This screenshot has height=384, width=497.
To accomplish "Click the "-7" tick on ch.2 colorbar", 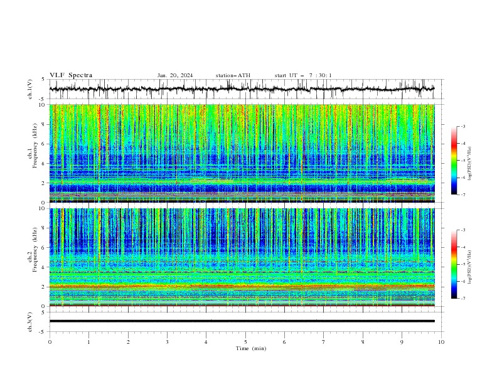I will coord(463,299).
